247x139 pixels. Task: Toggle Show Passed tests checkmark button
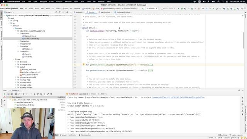(8, 94)
